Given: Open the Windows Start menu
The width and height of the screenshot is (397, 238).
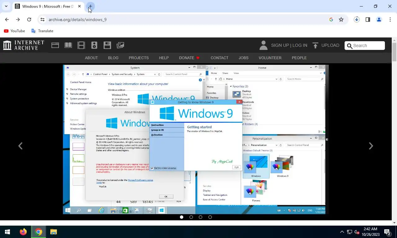Looking at the screenshot, I should point(7,232).
